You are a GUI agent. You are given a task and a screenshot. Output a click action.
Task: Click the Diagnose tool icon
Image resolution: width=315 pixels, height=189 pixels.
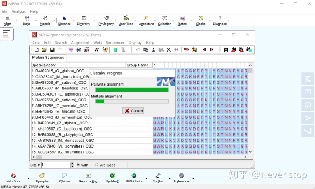point(220,21)
